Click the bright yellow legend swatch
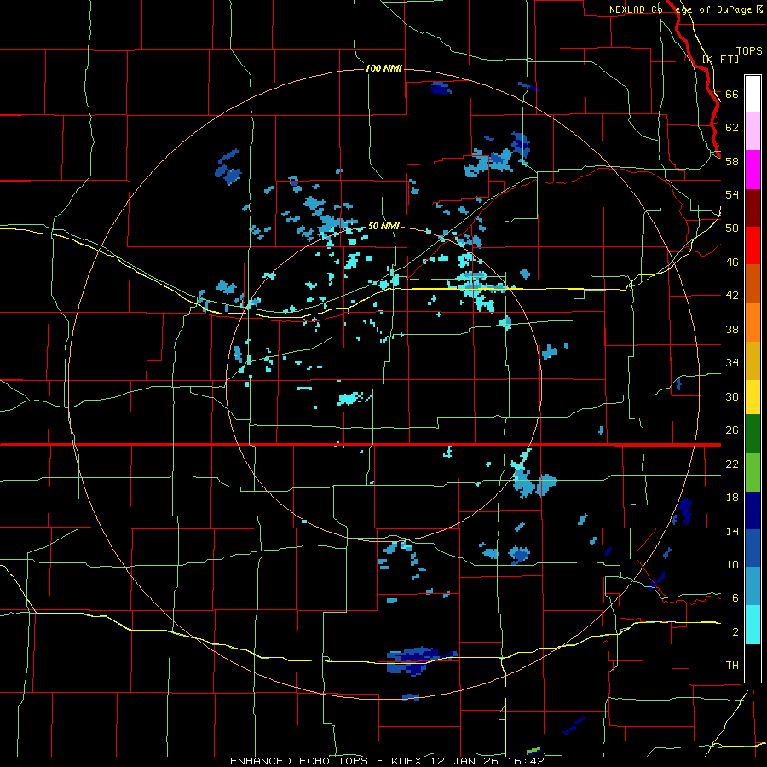 click(753, 396)
